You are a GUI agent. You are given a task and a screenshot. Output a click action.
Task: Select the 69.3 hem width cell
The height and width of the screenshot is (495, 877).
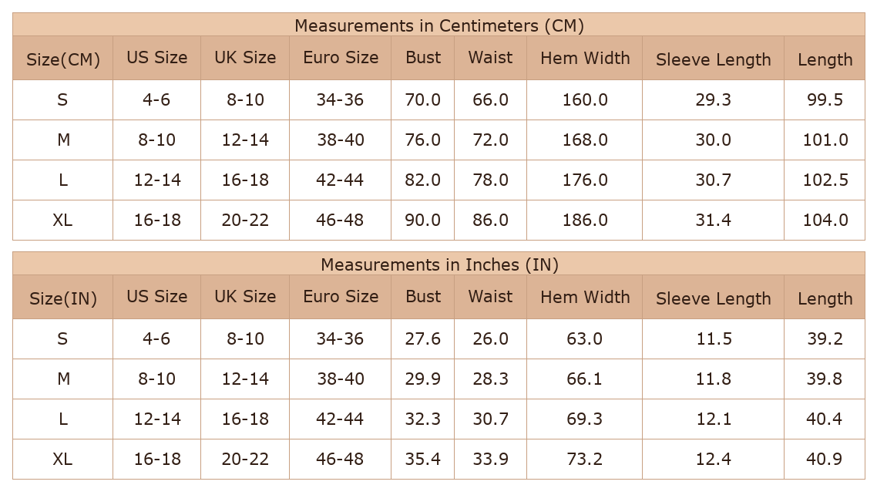[x=584, y=419]
